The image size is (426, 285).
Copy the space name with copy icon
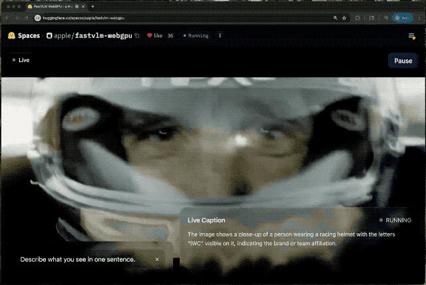pos(137,36)
